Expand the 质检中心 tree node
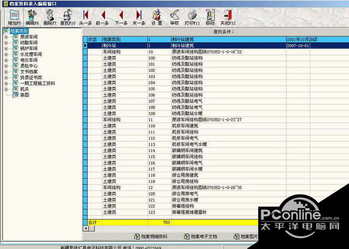This screenshot has height=249, width=349. click(x=6, y=66)
